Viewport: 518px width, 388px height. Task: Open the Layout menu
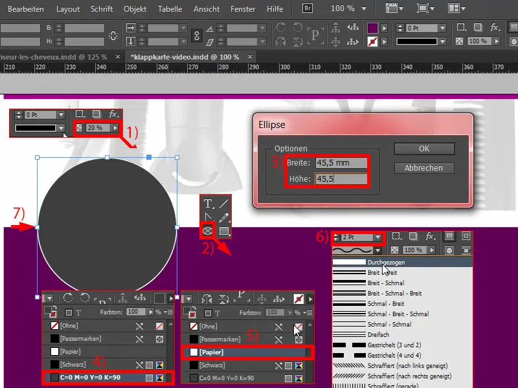pyautogui.click(x=68, y=9)
